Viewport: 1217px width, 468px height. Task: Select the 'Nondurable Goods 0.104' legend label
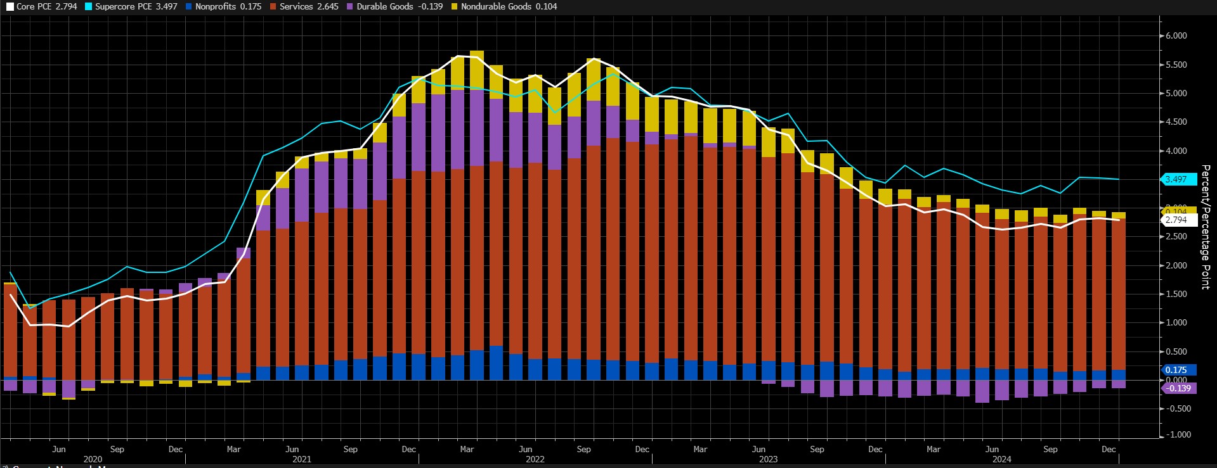(509, 6)
